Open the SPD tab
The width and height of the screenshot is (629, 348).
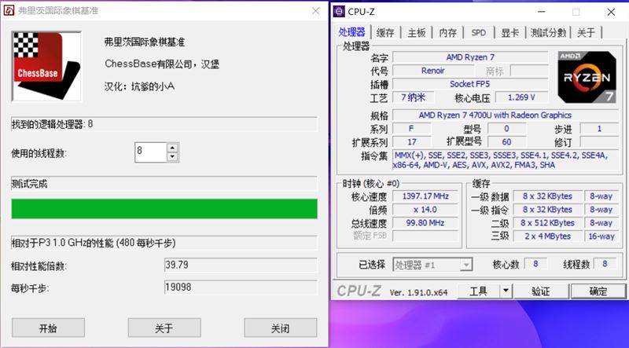click(478, 32)
